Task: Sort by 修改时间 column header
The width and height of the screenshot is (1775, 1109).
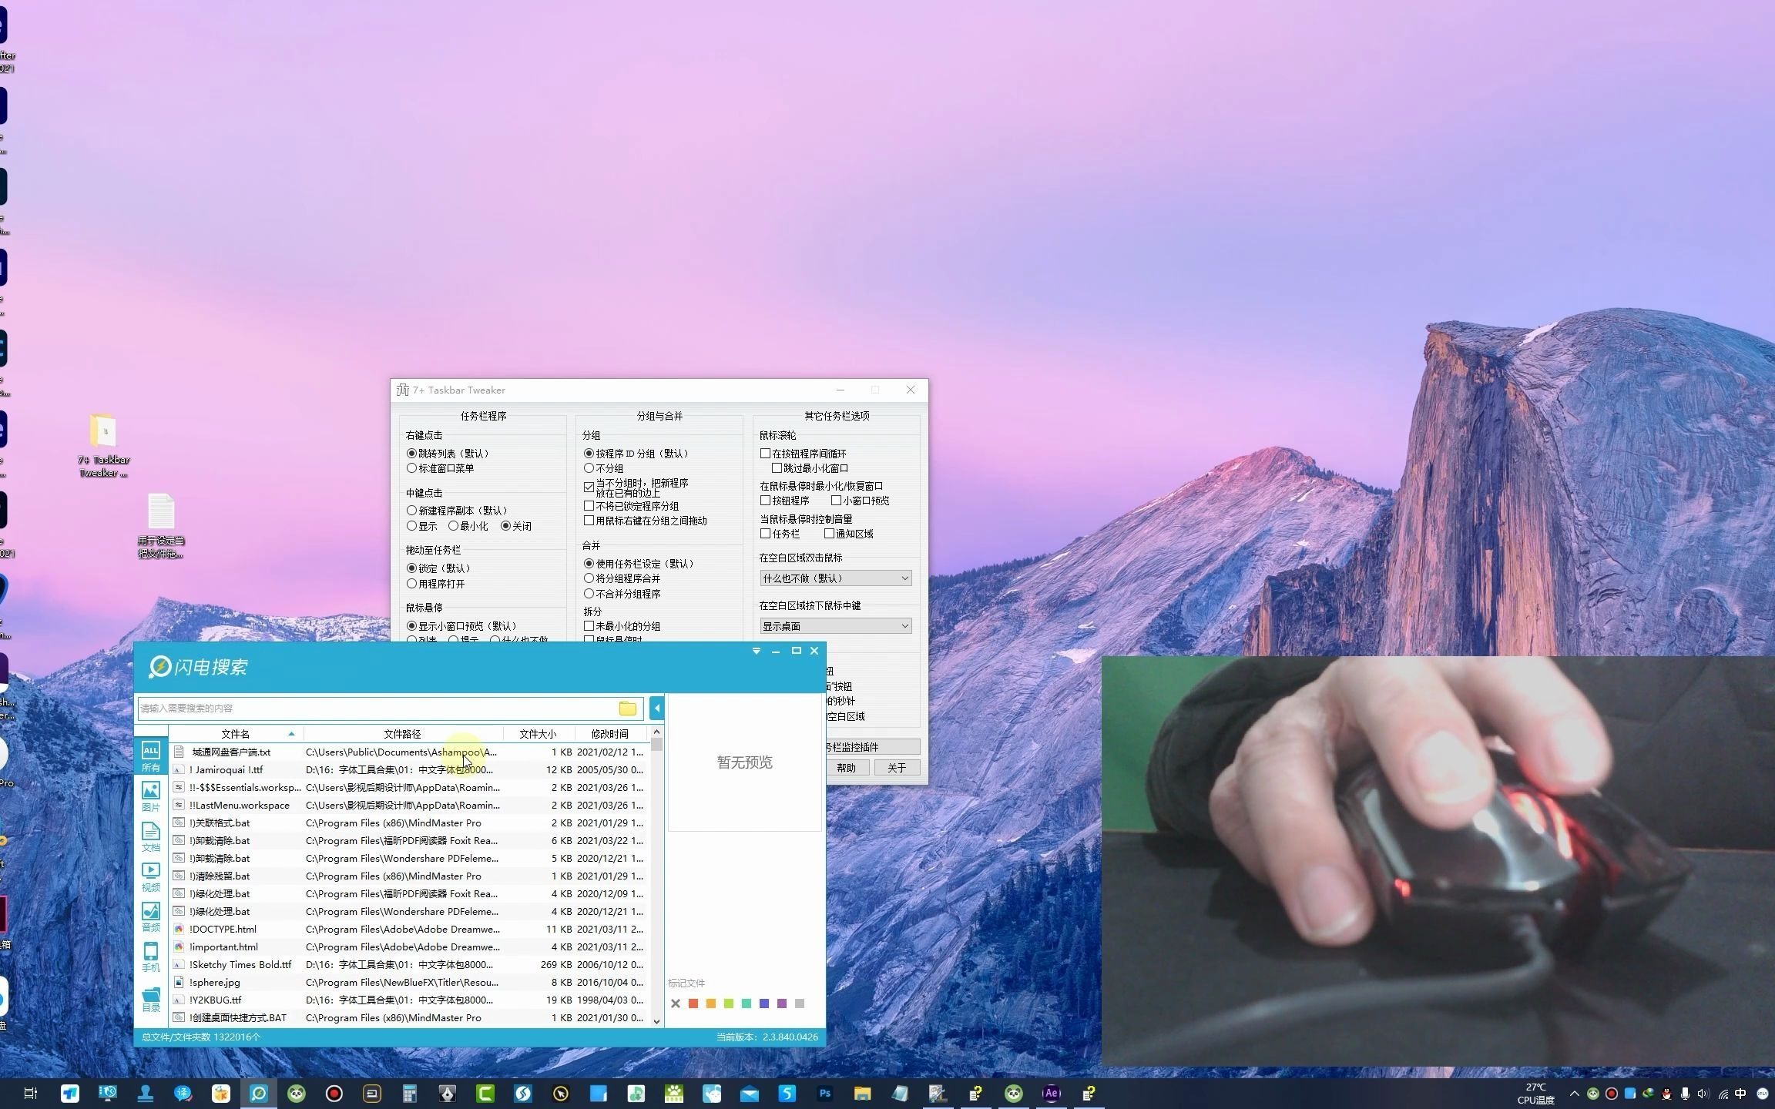Action: [x=609, y=734]
